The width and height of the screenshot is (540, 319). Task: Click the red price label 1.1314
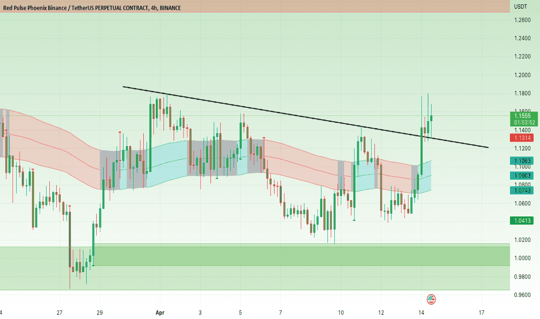click(x=521, y=137)
